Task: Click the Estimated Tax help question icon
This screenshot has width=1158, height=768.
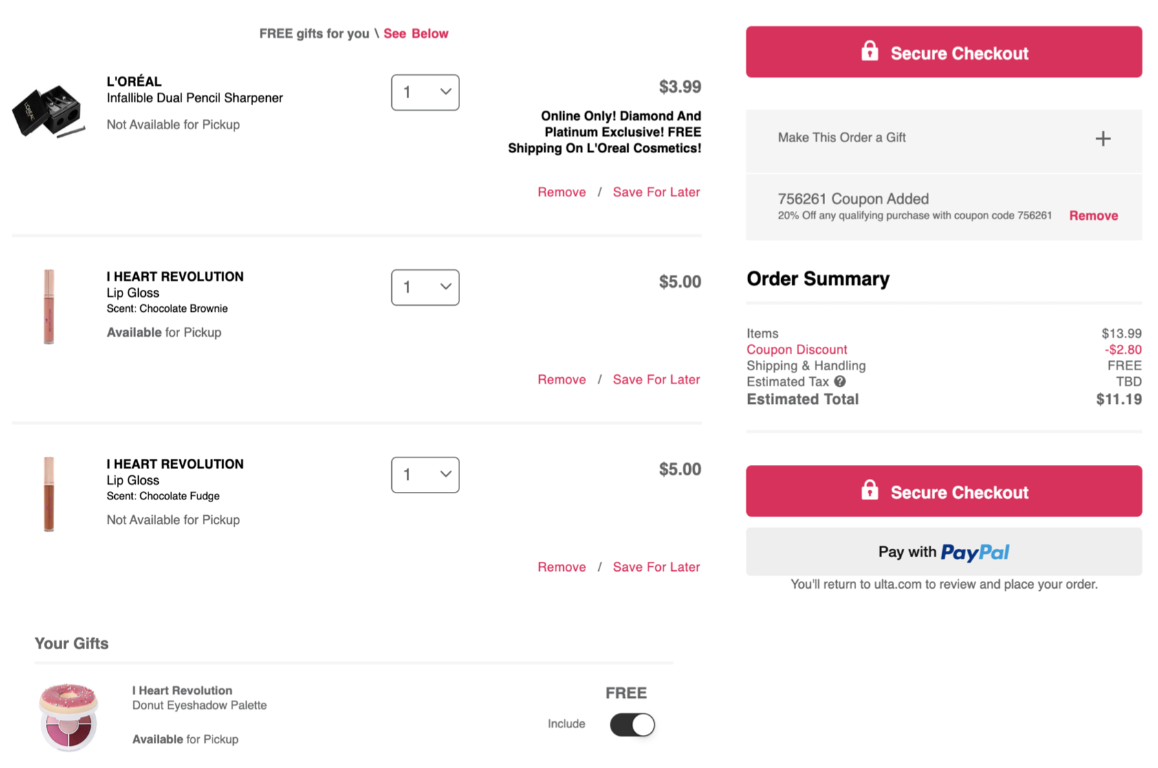Action: pyautogui.click(x=840, y=381)
